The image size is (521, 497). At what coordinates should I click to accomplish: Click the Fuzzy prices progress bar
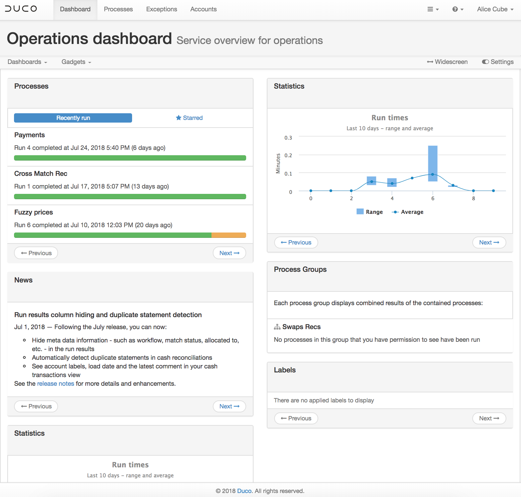[x=130, y=235]
